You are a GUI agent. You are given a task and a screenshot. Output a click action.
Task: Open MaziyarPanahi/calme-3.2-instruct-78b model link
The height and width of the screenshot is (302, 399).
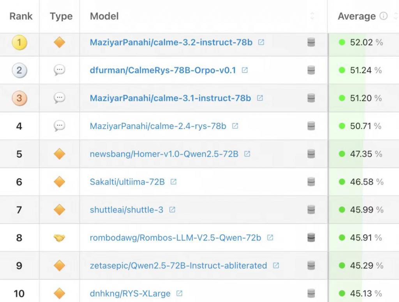(x=171, y=42)
